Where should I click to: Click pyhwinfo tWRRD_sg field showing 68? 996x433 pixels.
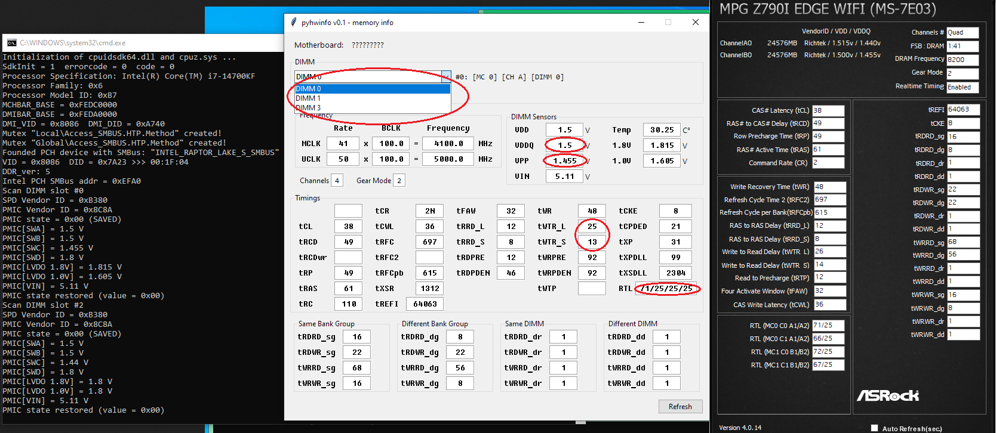(357, 368)
